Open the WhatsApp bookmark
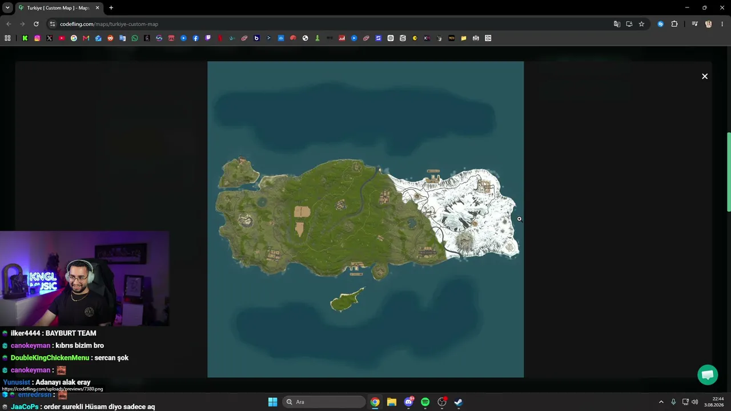Viewport: 731px width, 411px height. click(x=135, y=38)
